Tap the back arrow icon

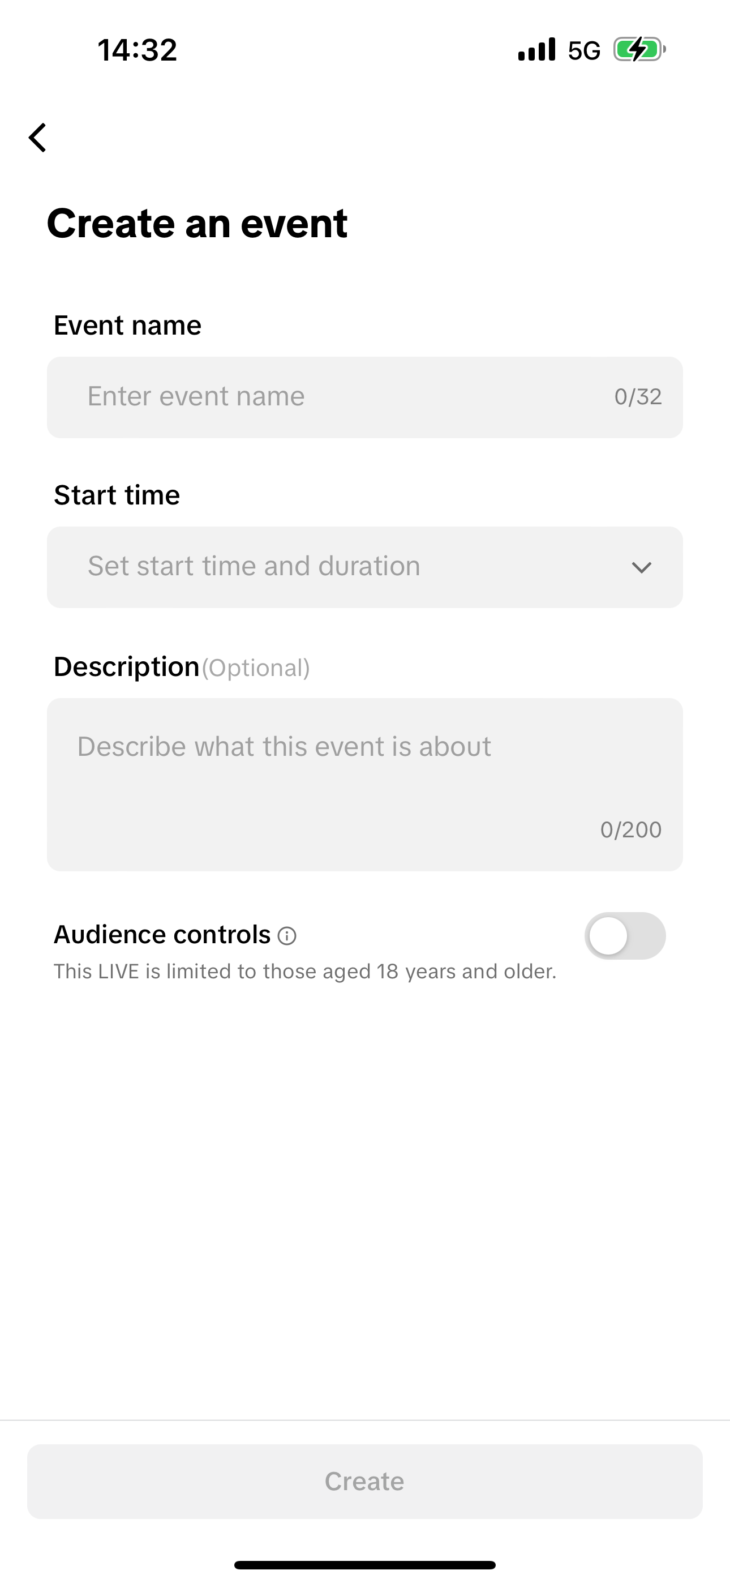tap(38, 137)
